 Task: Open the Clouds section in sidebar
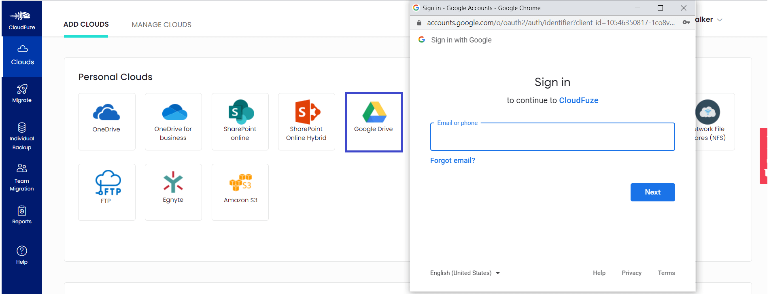[x=22, y=56]
